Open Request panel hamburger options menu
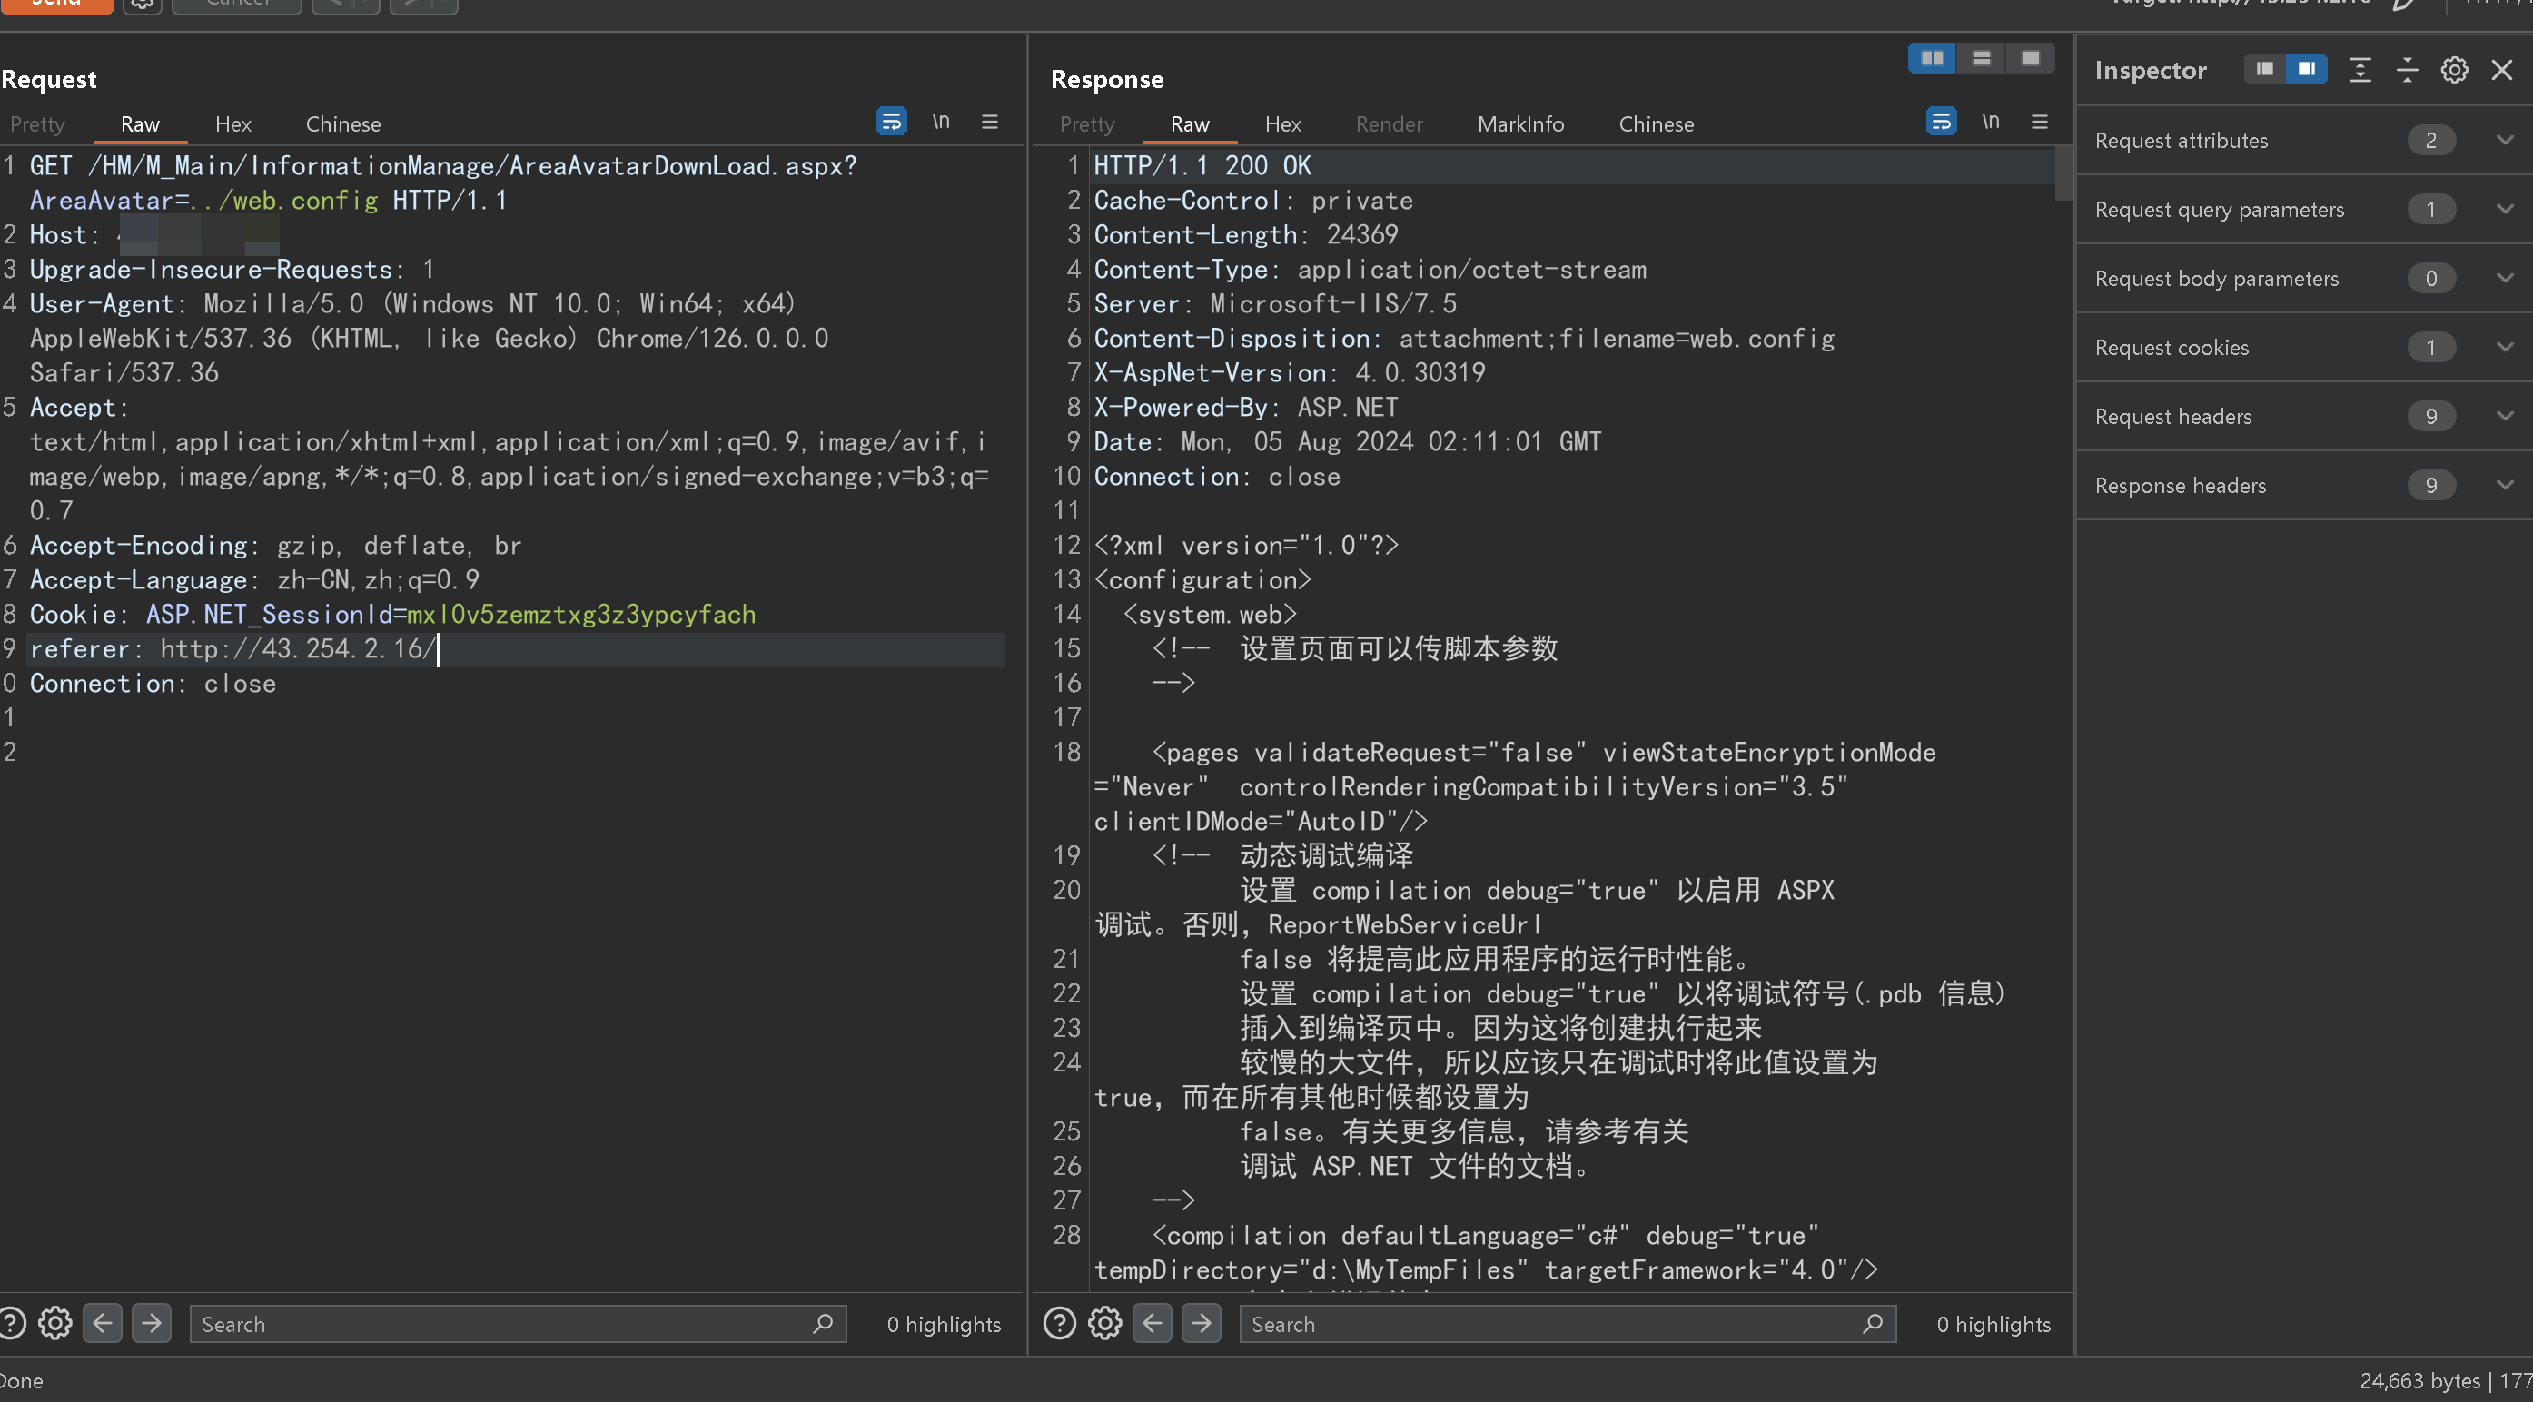 [x=990, y=121]
